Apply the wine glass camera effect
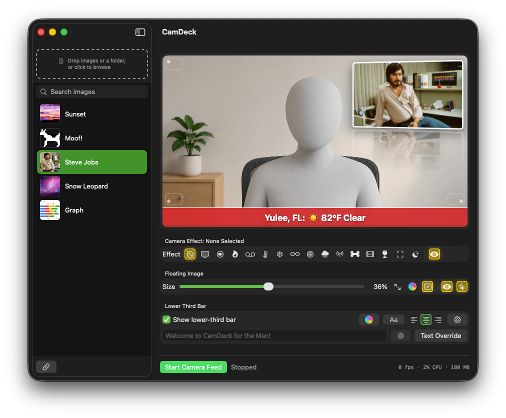Viewport: 506px width, 418px height. coord(385,254)
